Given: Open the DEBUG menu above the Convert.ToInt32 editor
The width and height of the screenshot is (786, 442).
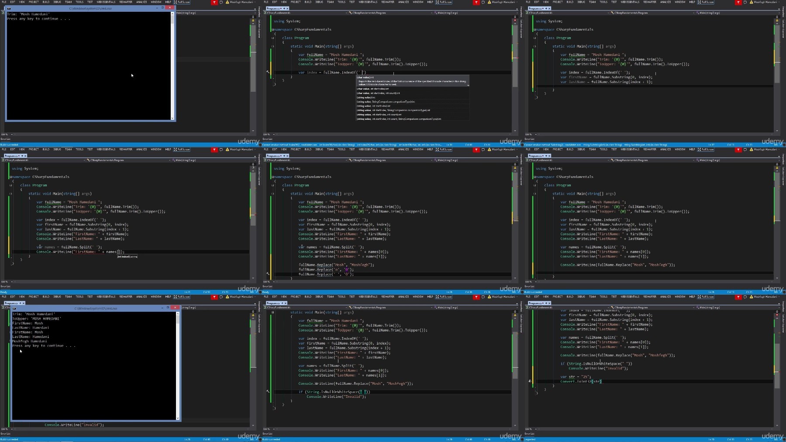Looking at the screenshot, I should tap(581, 297).
